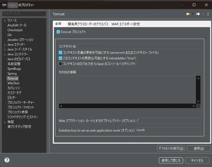
Task: Click the back arrow navigation icon
Action: pyautogui.click(x=188, y=14)
